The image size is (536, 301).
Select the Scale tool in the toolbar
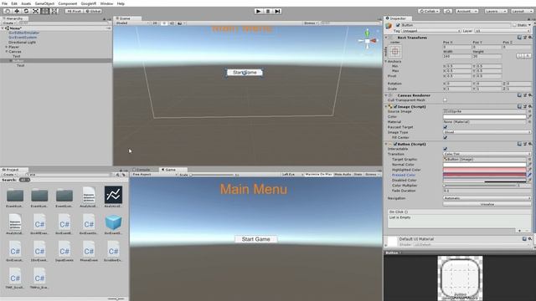(x=35, y=11)
